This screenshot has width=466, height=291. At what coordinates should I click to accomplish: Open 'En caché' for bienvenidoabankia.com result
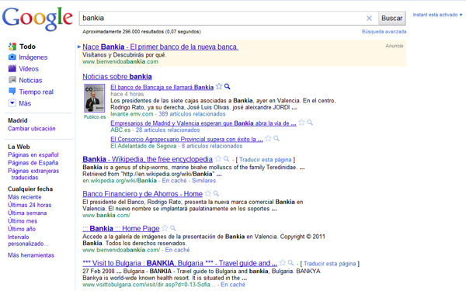177,250
